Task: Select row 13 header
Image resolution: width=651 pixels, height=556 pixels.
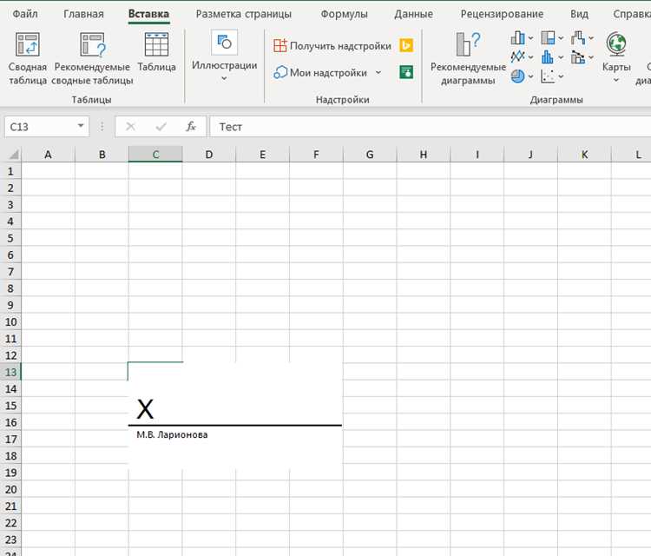Action: 10,372
